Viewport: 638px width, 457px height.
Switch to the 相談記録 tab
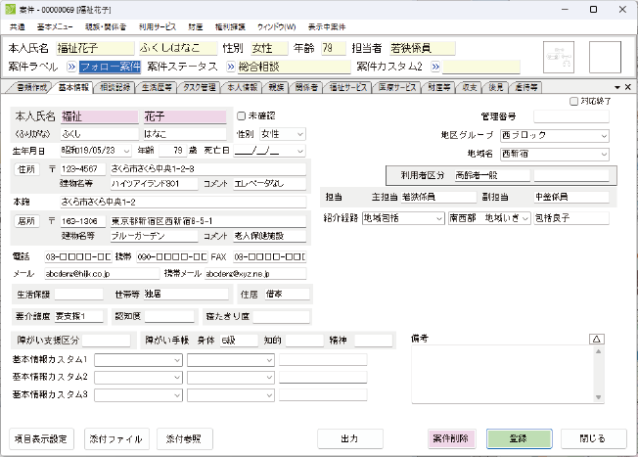pos(116,87)
